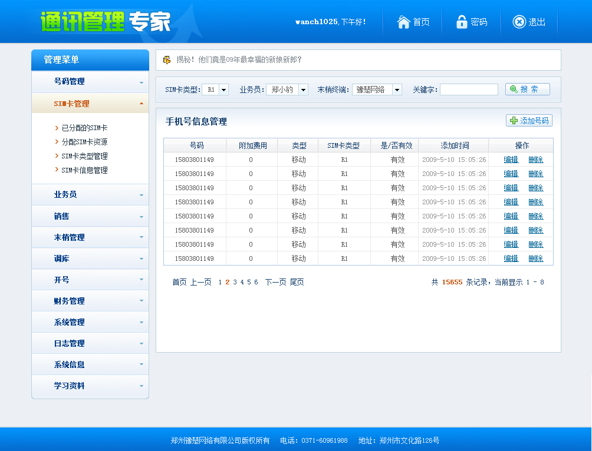Open 密码 in the top header
The height and width of the screenshot is (451, 592).
(472, 22)
